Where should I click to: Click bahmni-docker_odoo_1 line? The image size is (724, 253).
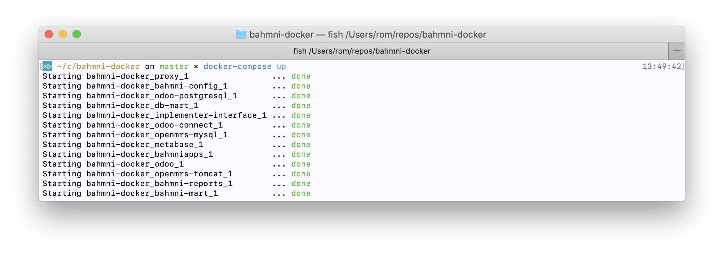176,164
